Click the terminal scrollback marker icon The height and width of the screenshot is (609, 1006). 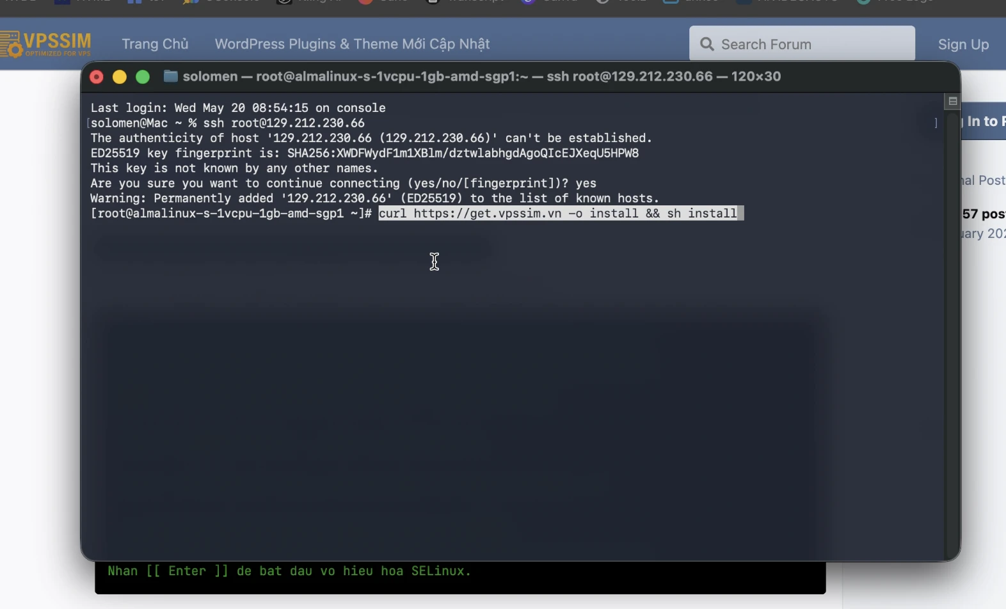pyautogui.click(x=952, y=101)
